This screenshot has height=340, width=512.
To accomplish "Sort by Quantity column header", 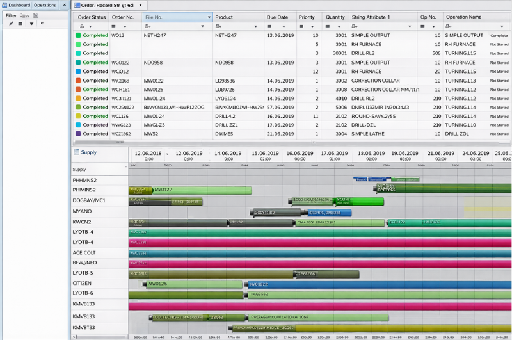I will click(x=335, y=17).
